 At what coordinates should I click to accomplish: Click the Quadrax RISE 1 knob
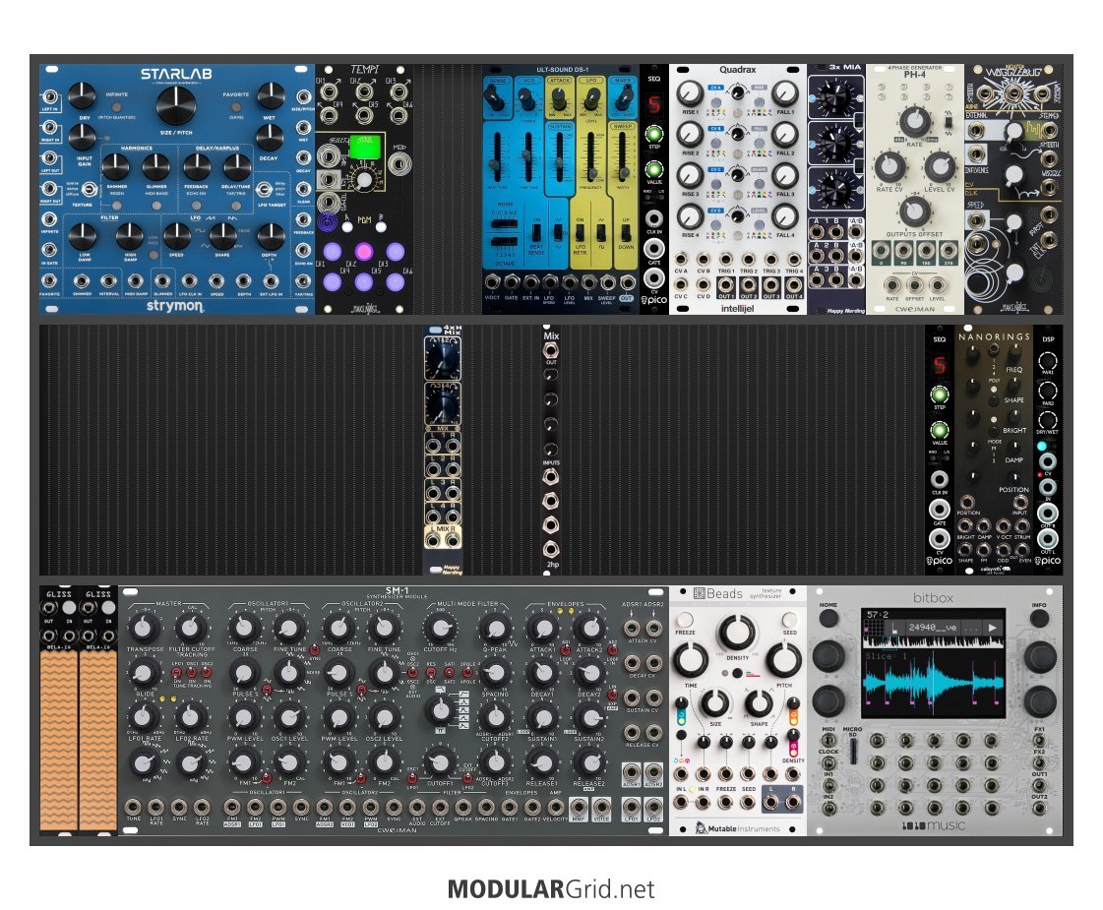[x=690, y=92]
